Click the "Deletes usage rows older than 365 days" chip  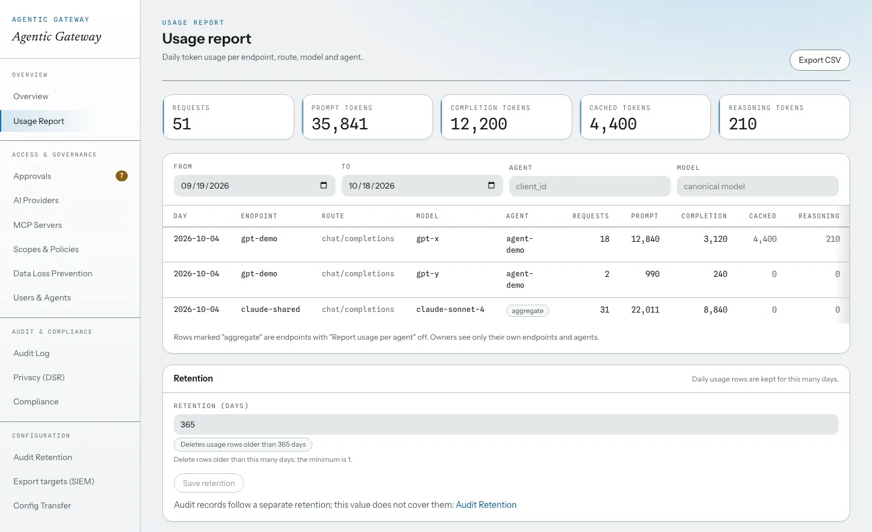tap(243, 444)
